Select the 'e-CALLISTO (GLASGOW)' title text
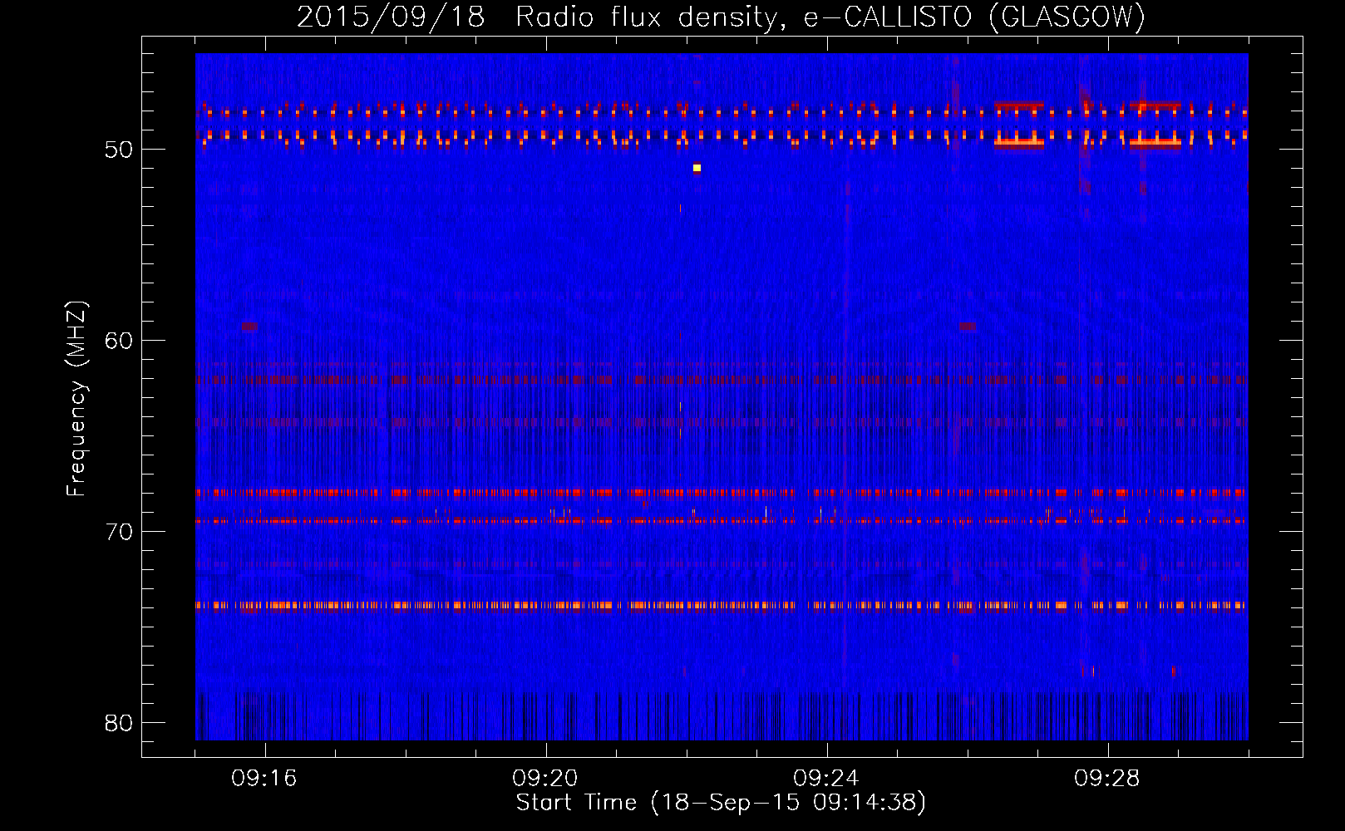This screenshot has width=1345, height=831. tap(974, 17)
